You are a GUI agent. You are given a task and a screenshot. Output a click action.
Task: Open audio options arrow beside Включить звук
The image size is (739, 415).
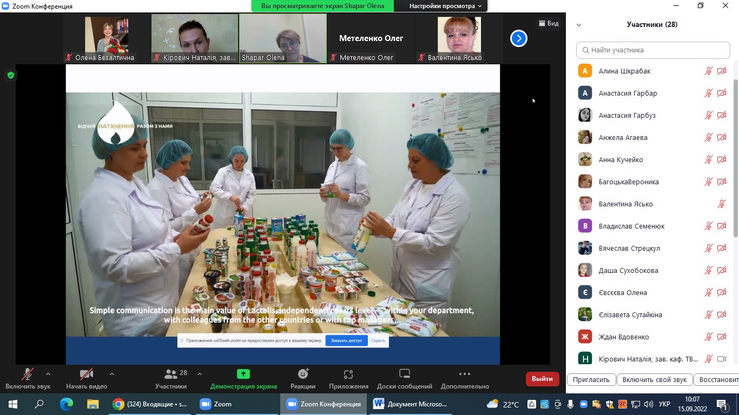point(48,373)
